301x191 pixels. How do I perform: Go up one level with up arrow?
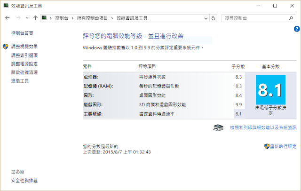(x=35, y=18)
